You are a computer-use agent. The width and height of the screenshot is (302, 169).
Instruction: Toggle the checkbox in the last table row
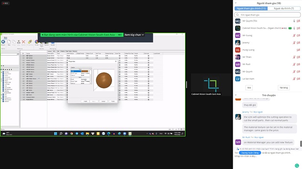click(x=119, y=100)
